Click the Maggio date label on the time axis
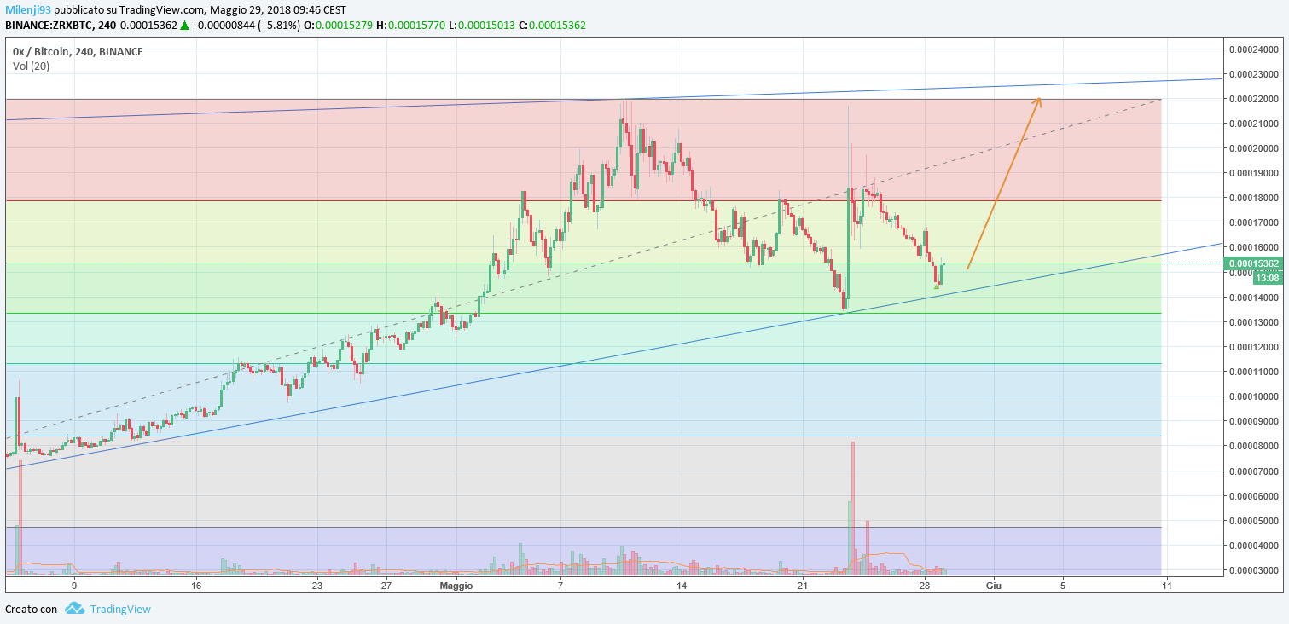Viewport: 1289px width, 624px height. (456, 586)
